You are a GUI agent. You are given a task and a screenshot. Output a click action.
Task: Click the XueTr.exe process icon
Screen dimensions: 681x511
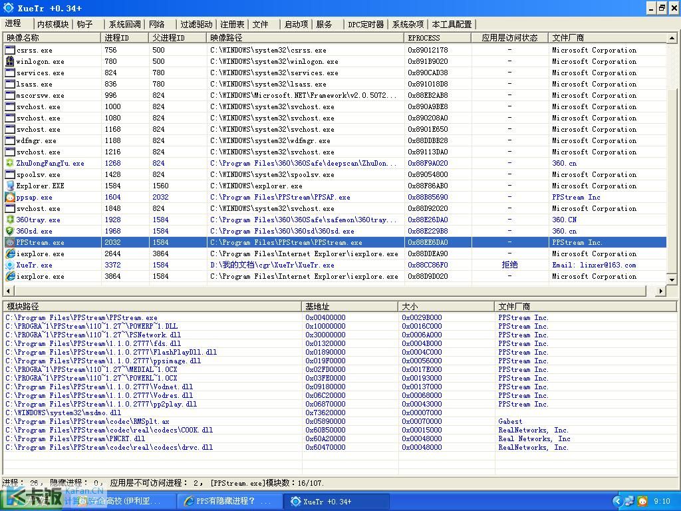click(x=9, y=265)
